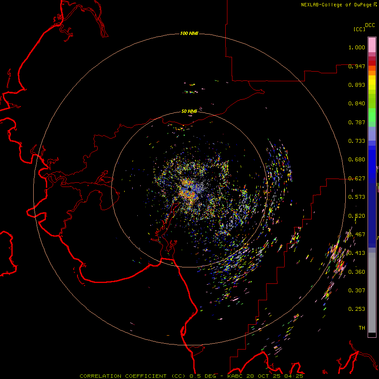Click the 50 NMI range ring label
The width and height of the screenshot is (379, 379).
[x=189, y=111]
